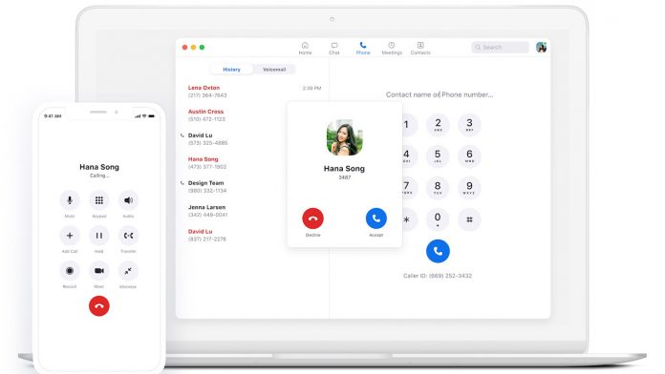The width and height of the screenshot is (665, 374).
Task: Decline the incoming Hana Song call
Action: [313, 218]
